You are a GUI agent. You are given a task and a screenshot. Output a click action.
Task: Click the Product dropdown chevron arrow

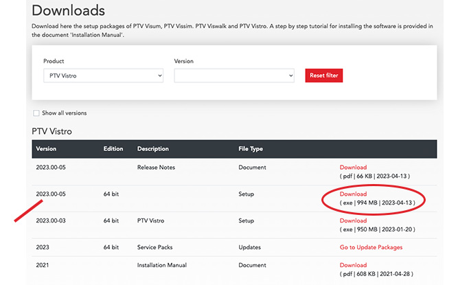click(x=160, y=76)
